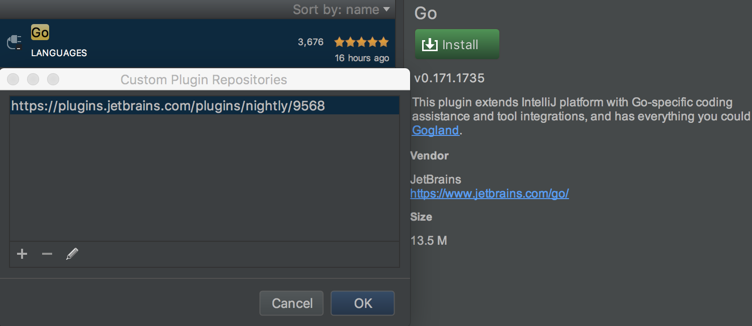The width and height of the screenshot is (752, 326).
Task: Click the Vendor label
Action: [429, 156]
